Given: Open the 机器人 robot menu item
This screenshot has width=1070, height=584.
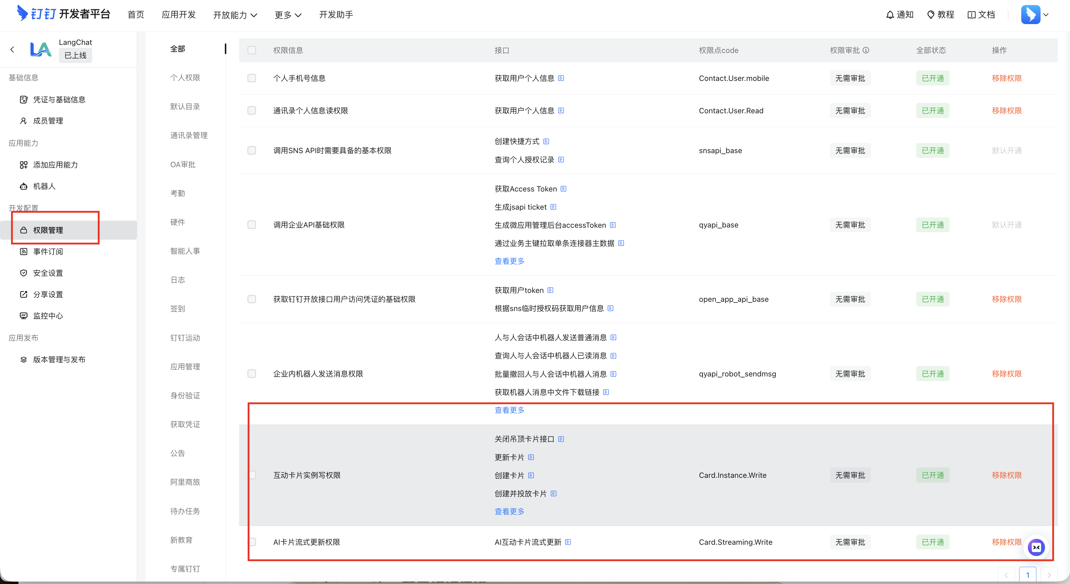Looking at the screenshot, I should pos(44,186).
